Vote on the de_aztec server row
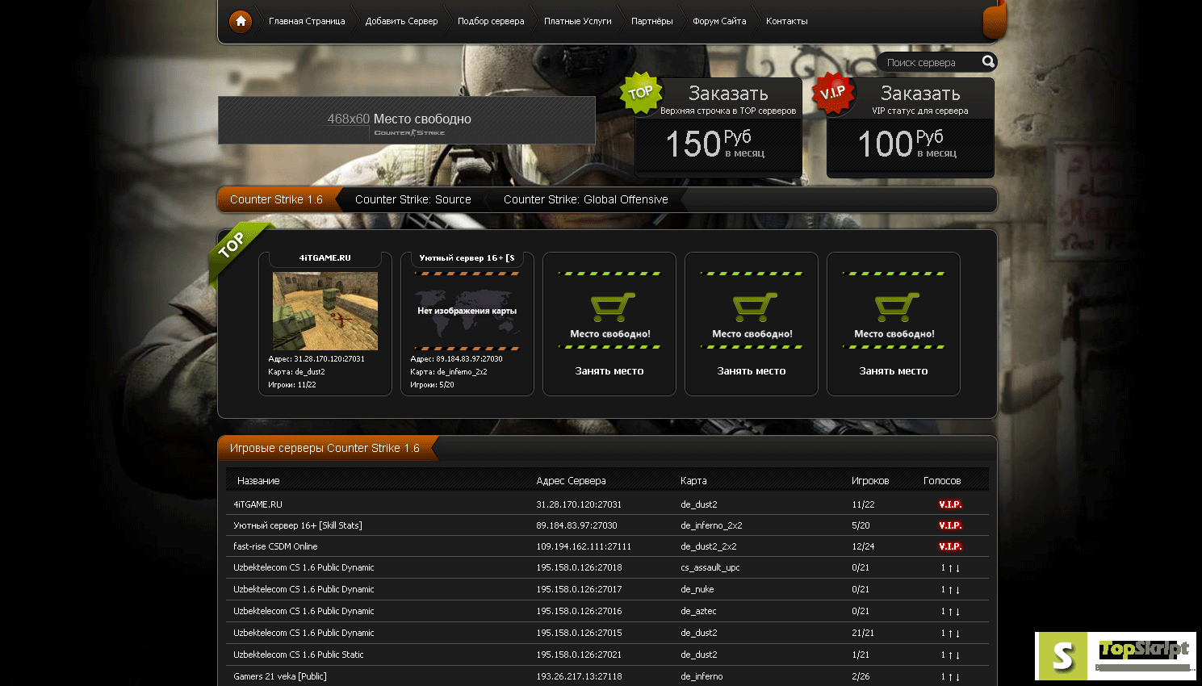1202x686 pixels. pyautogui.click(x=950, y=611)
